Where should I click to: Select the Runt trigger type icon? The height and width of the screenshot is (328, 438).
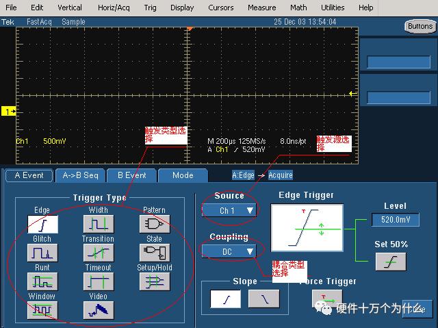[42, 281]
